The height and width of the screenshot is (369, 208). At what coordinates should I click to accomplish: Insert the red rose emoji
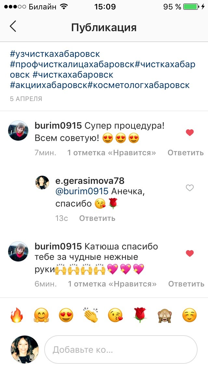[140, 315]
